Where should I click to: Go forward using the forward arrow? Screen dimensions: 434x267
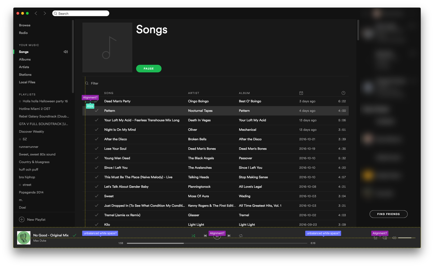45,13
